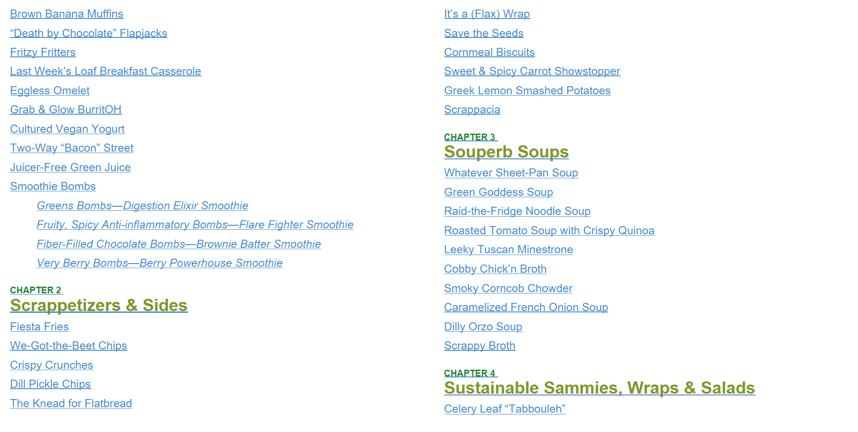The height and width of the screenshot is (432, 858).
Task: Select Sweet & Spicy Carrot Showstopper
Action: tap(532, 71)
